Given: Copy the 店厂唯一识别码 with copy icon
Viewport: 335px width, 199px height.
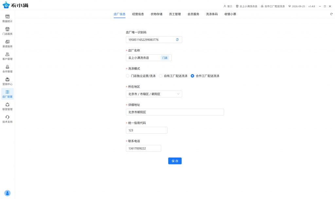Looking at the screenshot, I should tap(177, 40).
